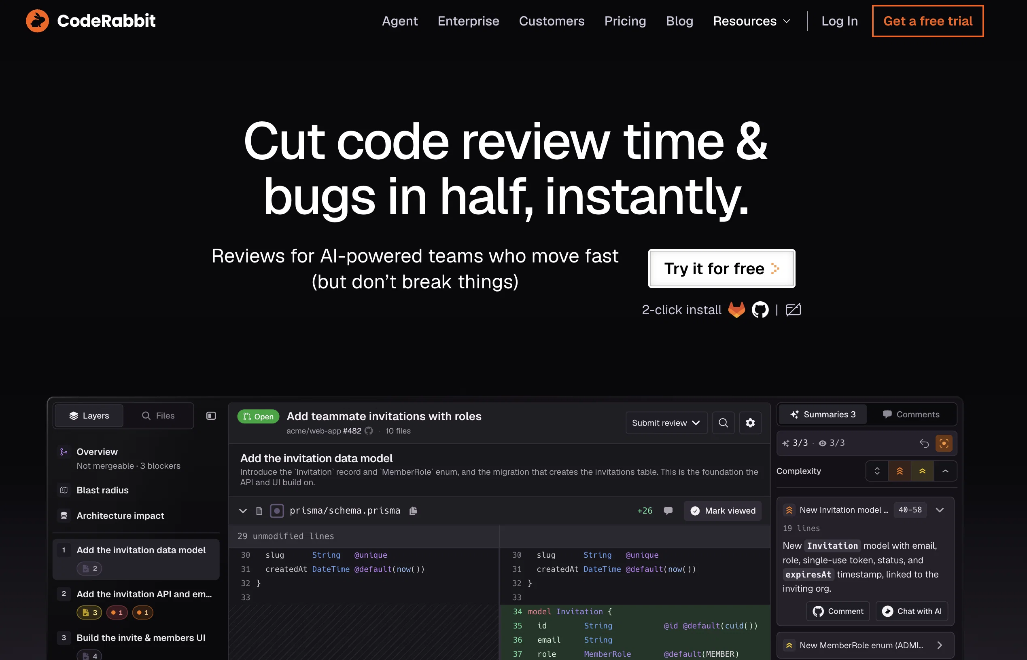Image resolution: width=1027 pixels, height=660 pixels.
Task: Click the red 1 issue badge
Action: point(117,612)
